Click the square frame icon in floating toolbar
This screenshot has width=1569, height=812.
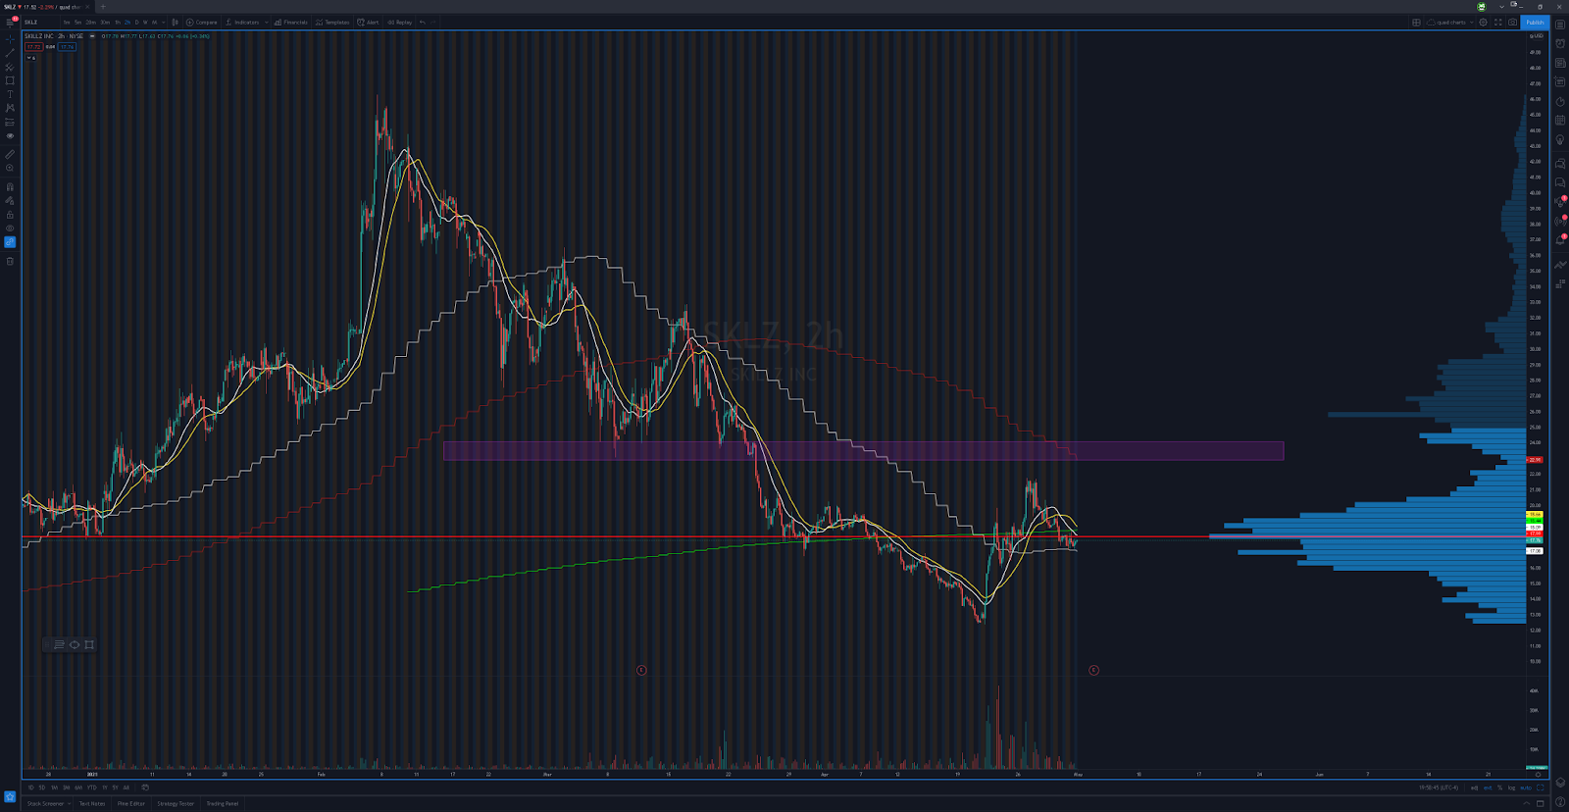click(89, 644)
